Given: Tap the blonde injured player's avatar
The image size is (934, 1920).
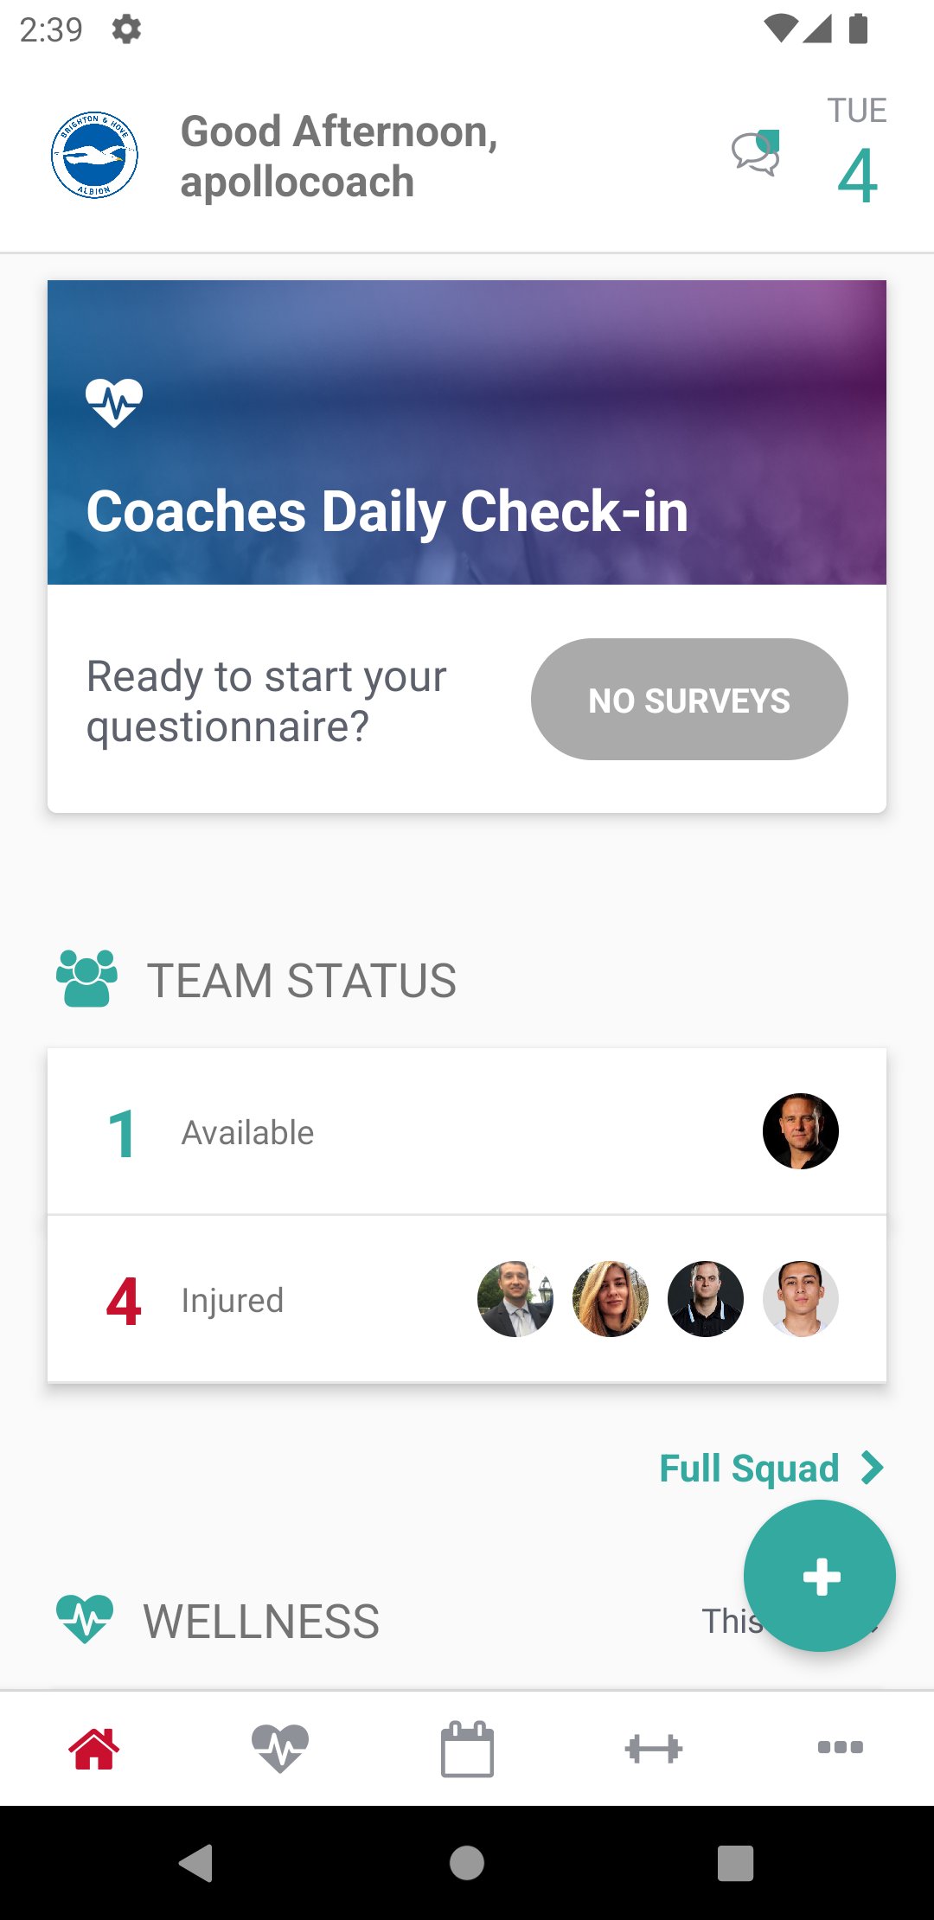Looking at the screenshot, I should pos(610,1299).
